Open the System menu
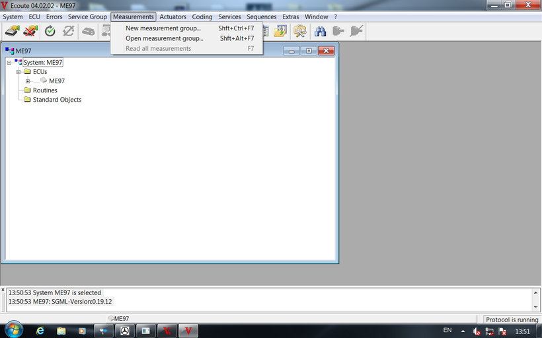542x338 pixels. (13, 17)
